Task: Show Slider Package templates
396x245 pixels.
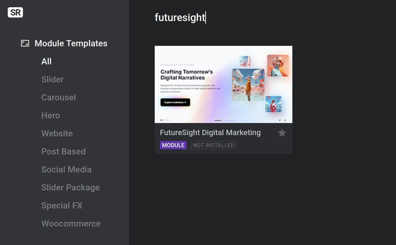Action: coord(70,187)
